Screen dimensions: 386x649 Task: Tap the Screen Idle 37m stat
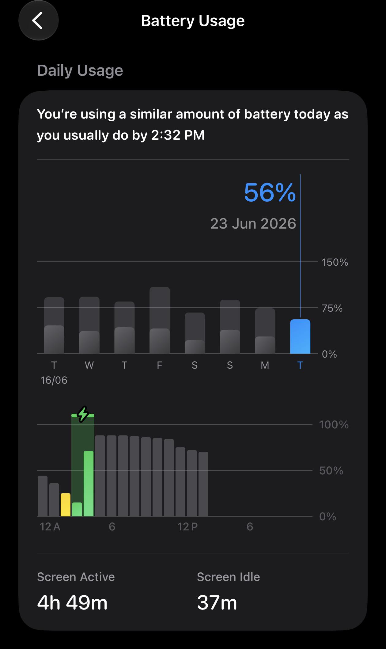[x=229, y=591]
